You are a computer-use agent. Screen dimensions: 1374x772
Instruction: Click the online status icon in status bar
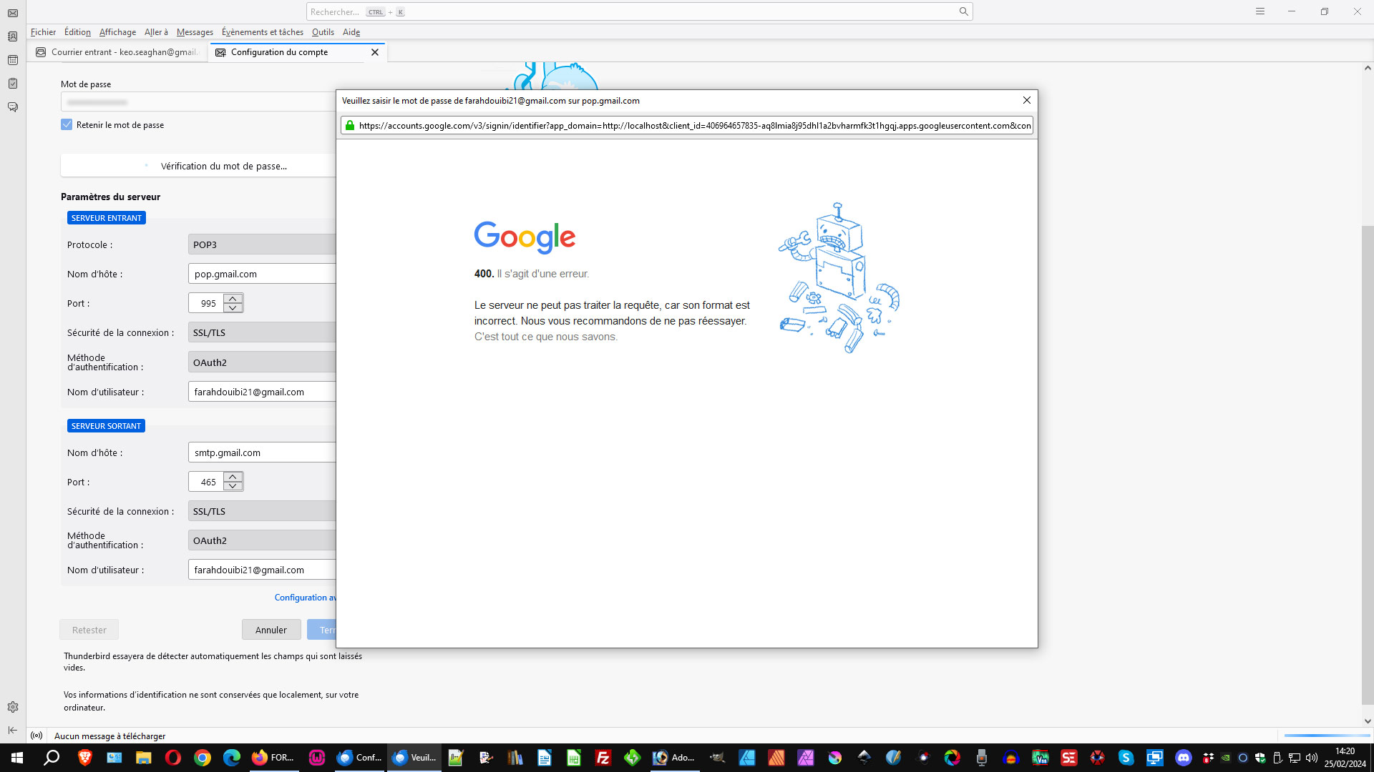(36, 736)
